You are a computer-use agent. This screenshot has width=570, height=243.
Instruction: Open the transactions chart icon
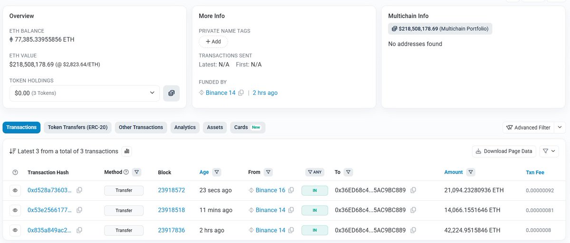click(127, 151)
